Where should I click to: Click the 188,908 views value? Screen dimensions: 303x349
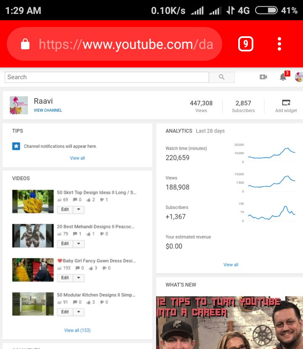tap(178, 187)
